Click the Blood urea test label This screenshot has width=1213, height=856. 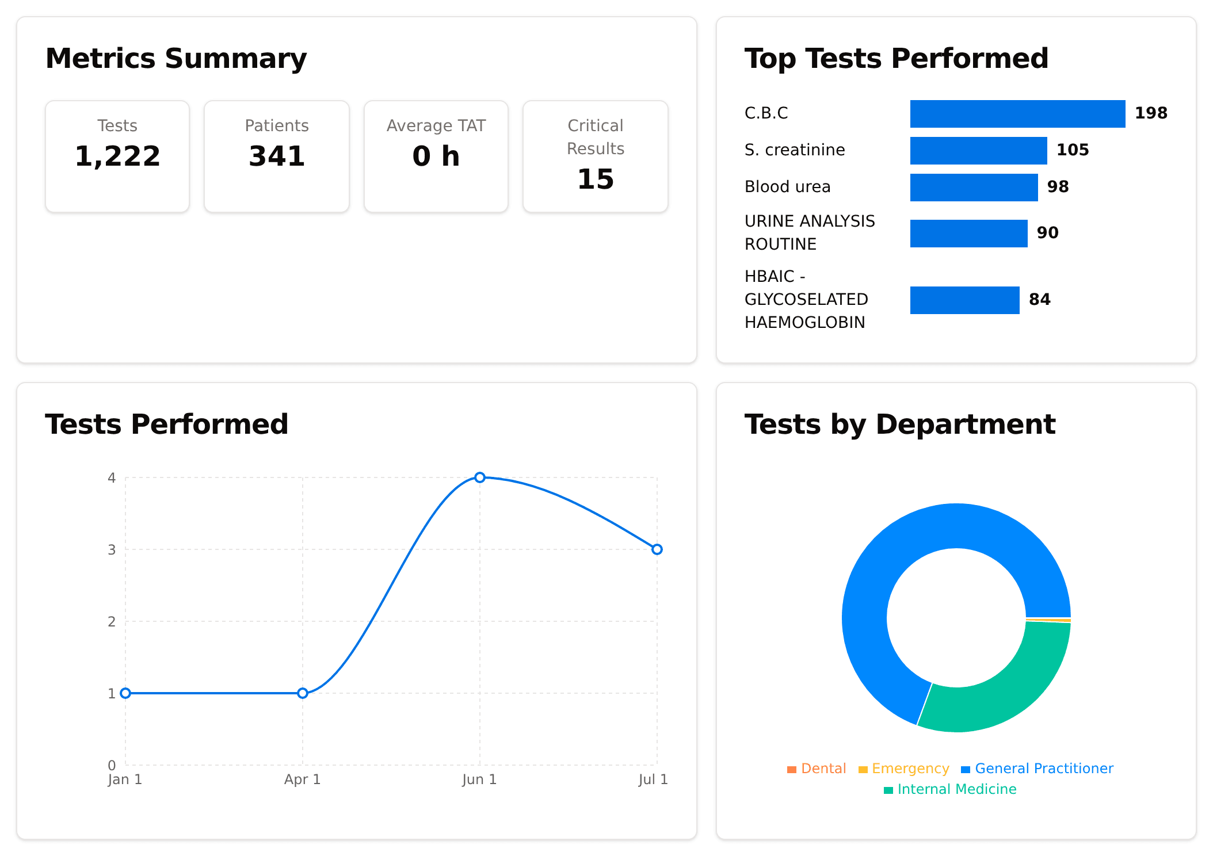pos(787,187)
